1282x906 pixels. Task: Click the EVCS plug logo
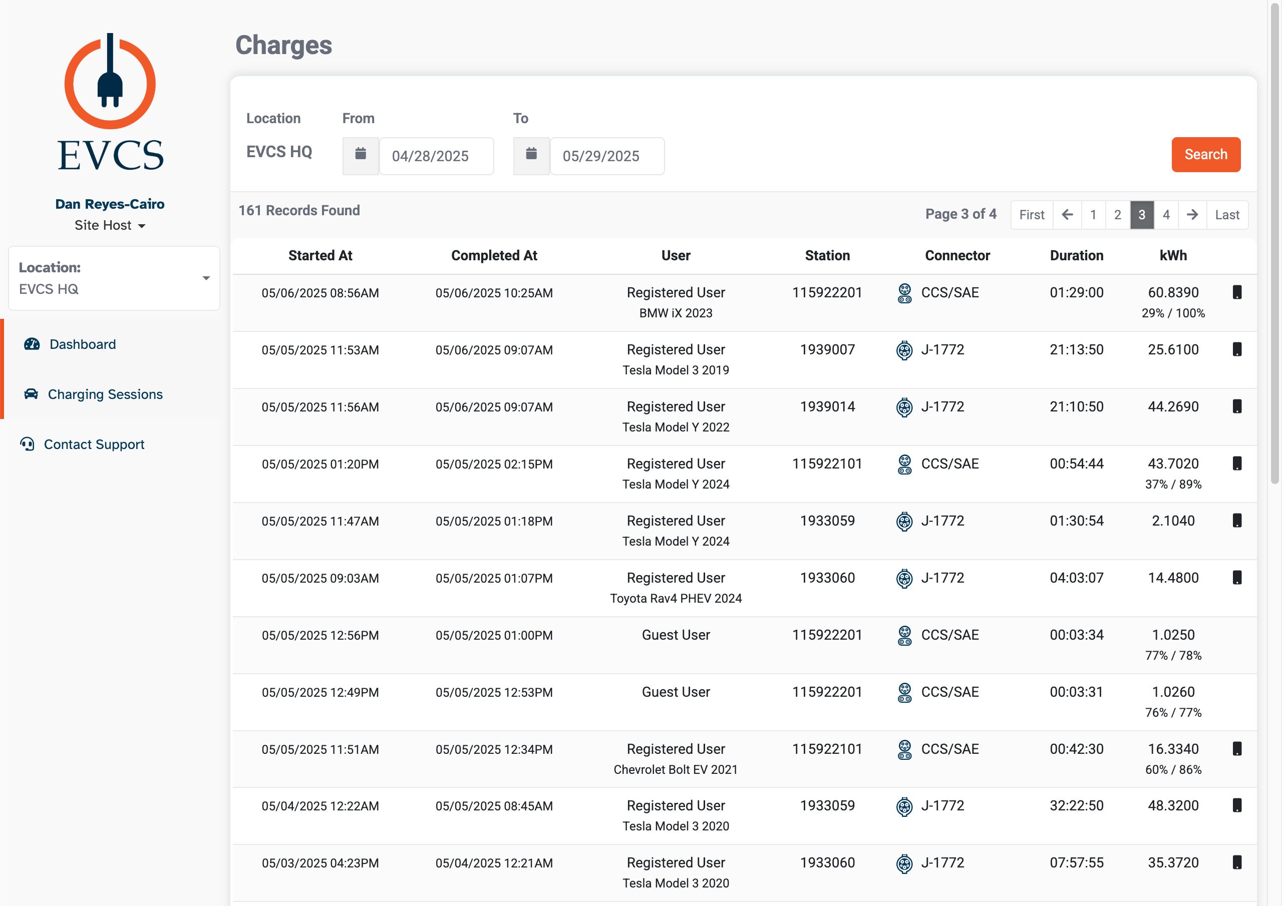(110, 82)
